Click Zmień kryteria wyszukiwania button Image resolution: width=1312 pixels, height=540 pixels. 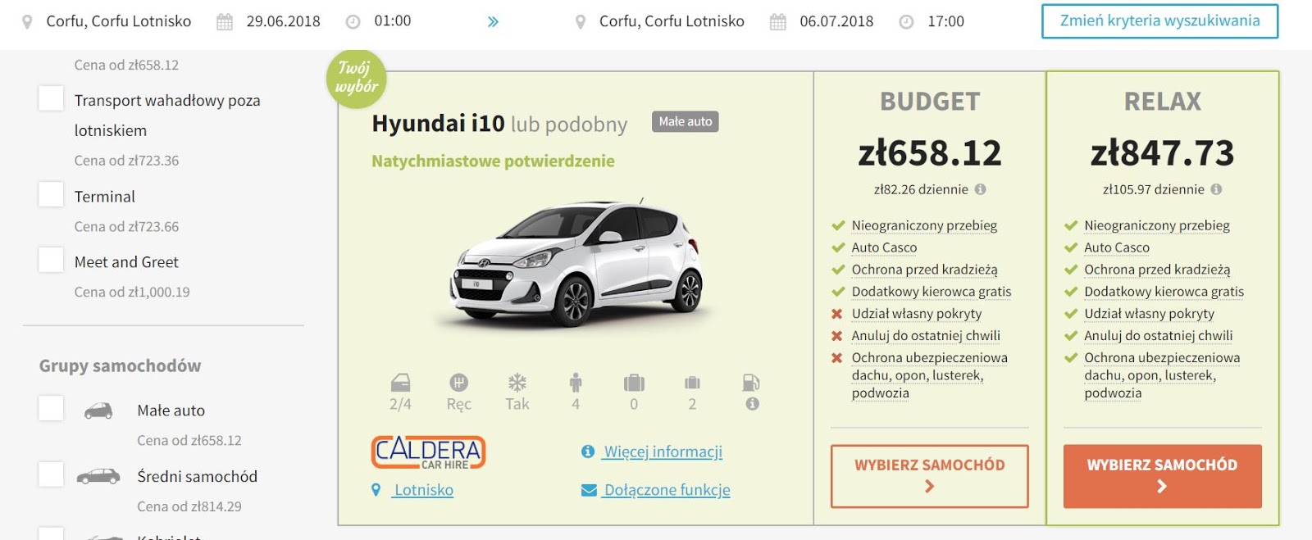click(1159, 21)
